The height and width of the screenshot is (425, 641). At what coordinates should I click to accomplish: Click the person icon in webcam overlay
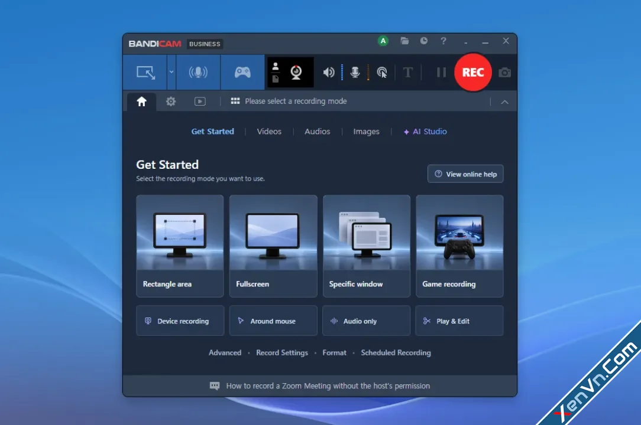point(276,66)
